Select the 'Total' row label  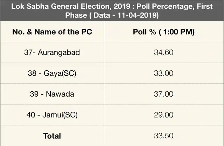52,136
